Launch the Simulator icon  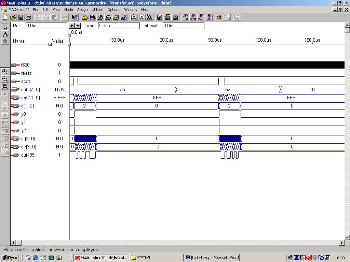pos(108,17)
